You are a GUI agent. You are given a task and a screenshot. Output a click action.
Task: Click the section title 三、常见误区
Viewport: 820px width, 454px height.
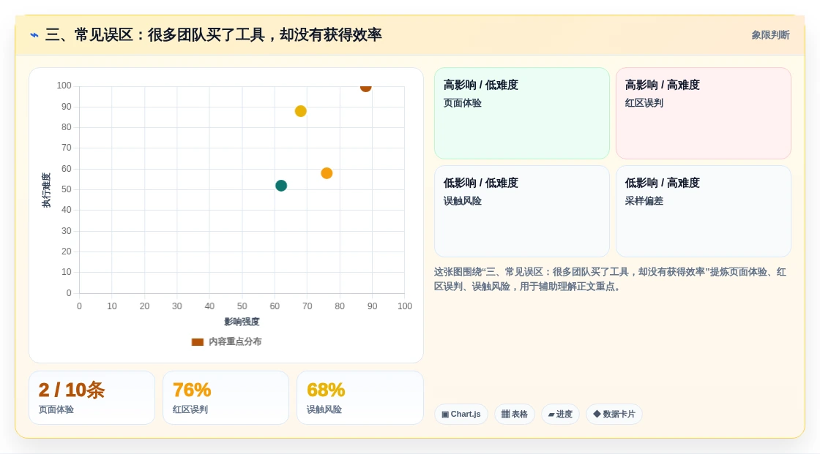(x=213, y=35)
